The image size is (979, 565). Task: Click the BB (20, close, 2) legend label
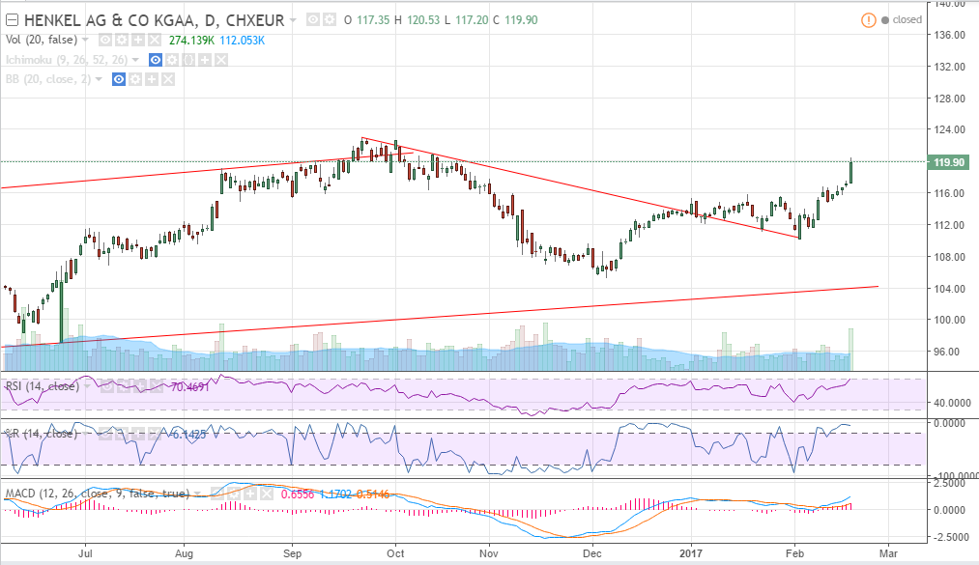pyautogui.click(x=48, y=79)
